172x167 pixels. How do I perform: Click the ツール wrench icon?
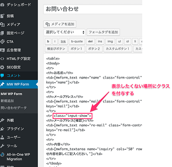pos(2,146)
